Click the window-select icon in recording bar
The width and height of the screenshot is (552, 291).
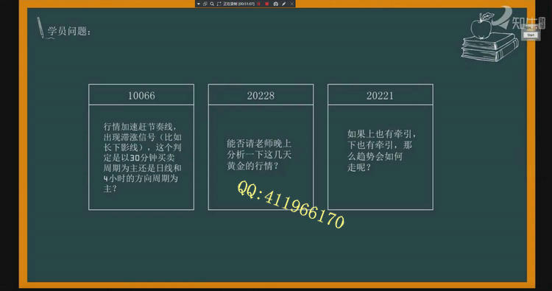pyautogui.click(x=205, y=4)
